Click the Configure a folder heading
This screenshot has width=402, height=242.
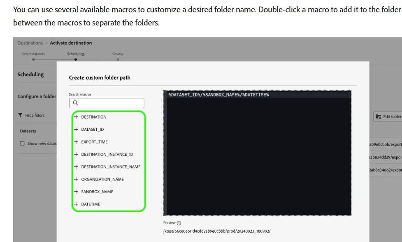tap(37, 96)
